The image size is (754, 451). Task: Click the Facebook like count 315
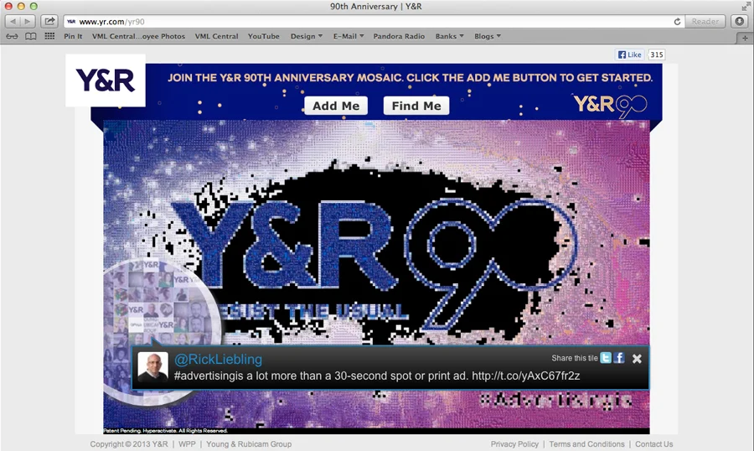(x=656, y=54)
